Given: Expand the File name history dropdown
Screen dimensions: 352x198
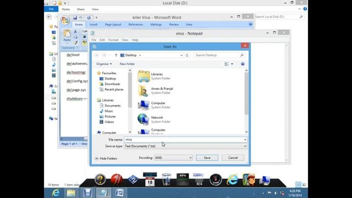Looking at the screenshot, I should [x=245, y=140].
